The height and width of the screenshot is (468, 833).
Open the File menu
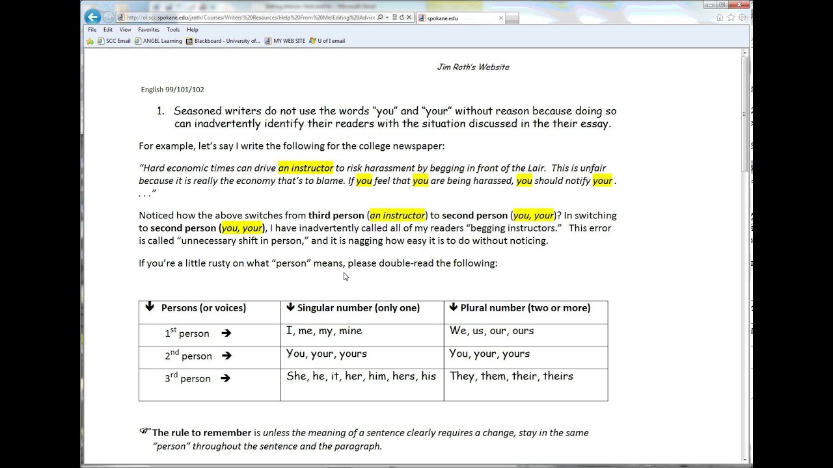92,29
